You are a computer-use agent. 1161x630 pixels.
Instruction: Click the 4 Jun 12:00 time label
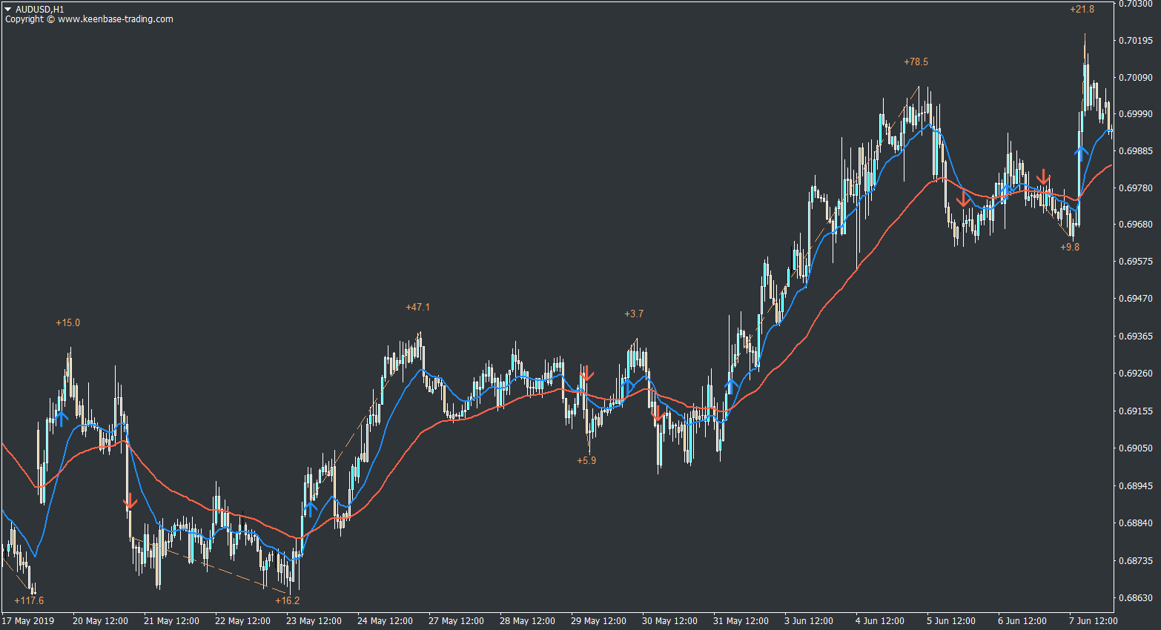point(880,621)
